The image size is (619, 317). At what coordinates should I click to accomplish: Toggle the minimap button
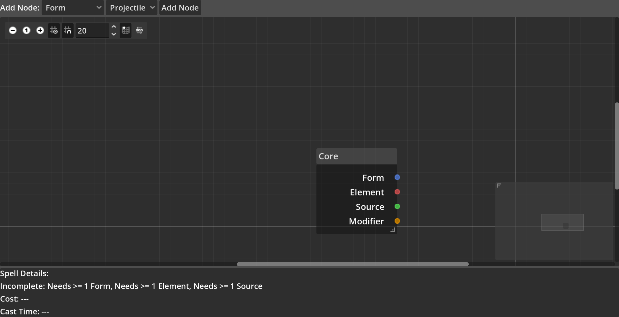pyautogui.click(x=125, y=30)
